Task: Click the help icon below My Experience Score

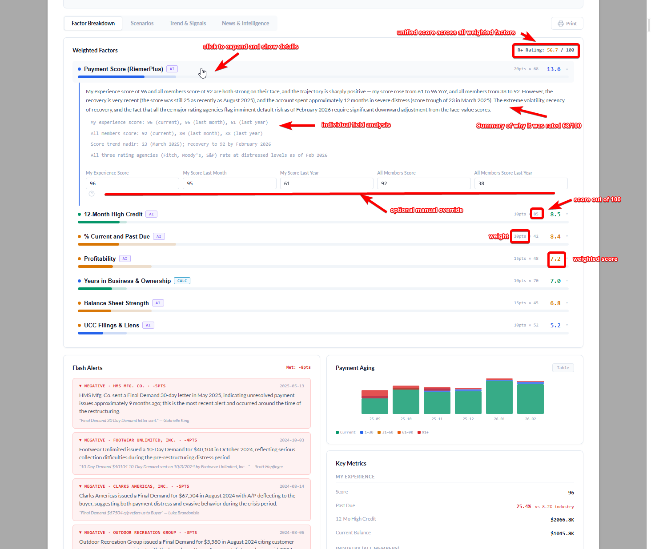Action: point(92,194)
